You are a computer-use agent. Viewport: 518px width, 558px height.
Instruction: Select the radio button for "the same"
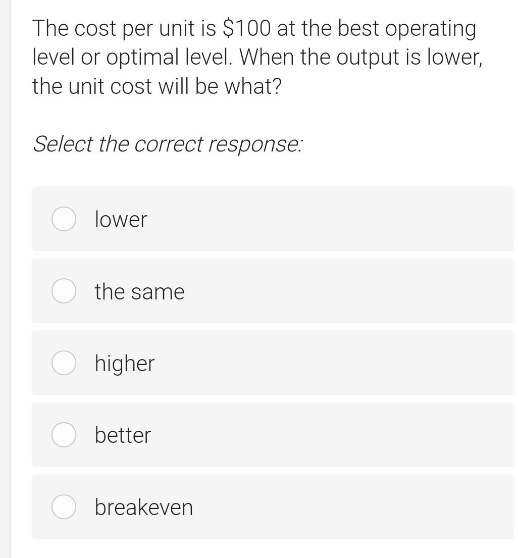click(64, 291)
